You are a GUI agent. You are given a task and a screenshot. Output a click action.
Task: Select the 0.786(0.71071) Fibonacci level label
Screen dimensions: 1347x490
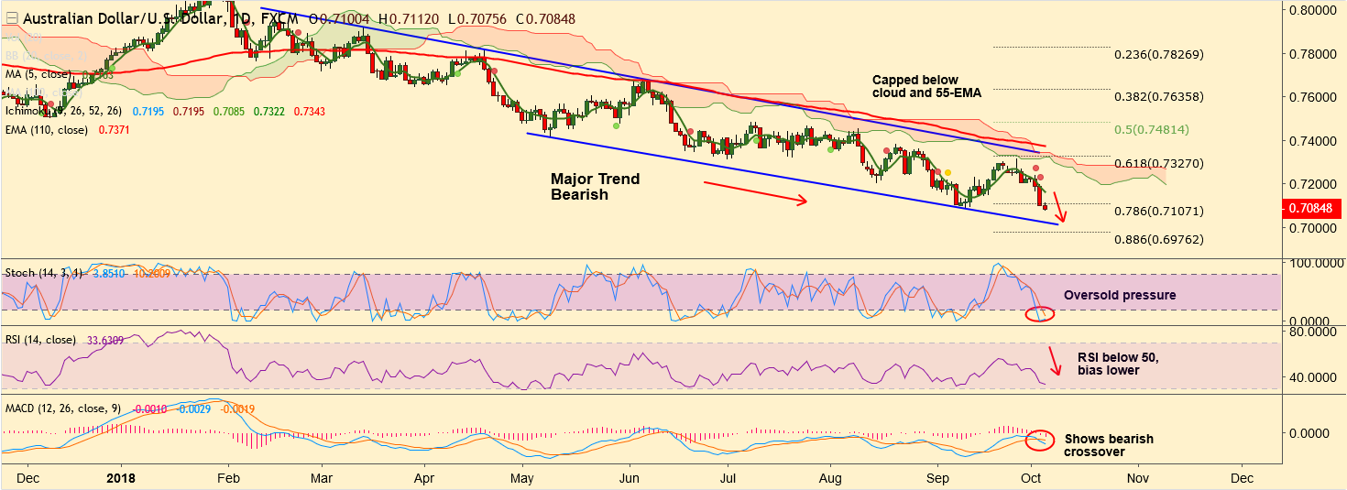click(1158, 211)
